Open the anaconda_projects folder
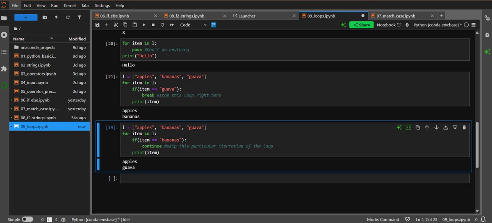This screenshot has height=223, width=492. (x=49, y=47)
